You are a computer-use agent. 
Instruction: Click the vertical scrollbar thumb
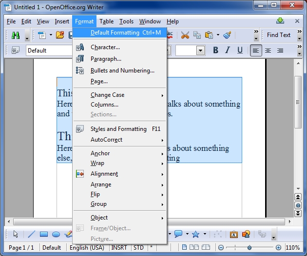click(x=298, y=102)
